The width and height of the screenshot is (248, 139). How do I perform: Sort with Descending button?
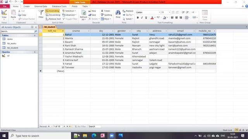[x=53, y=15]
